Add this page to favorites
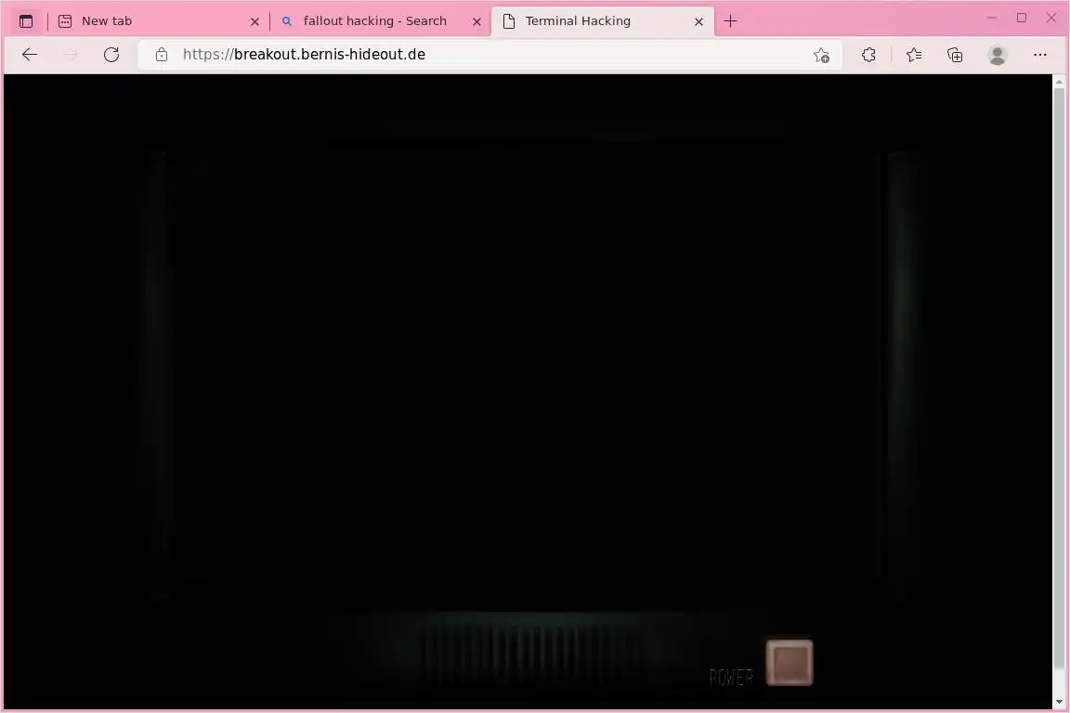The width and height of the screenshot is (1070, 713). click(x=821, y=56)
